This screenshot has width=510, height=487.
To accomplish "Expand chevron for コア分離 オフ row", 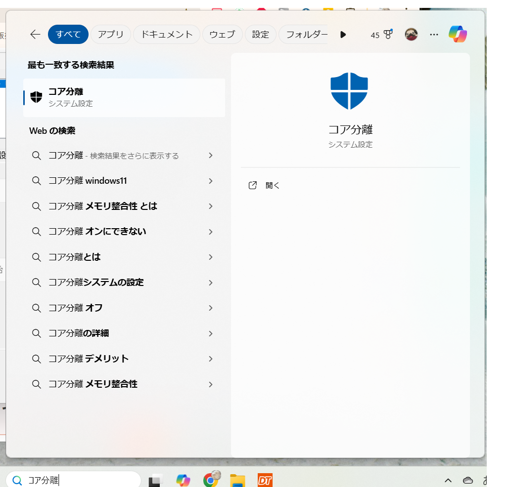I will tap(211, 308).
